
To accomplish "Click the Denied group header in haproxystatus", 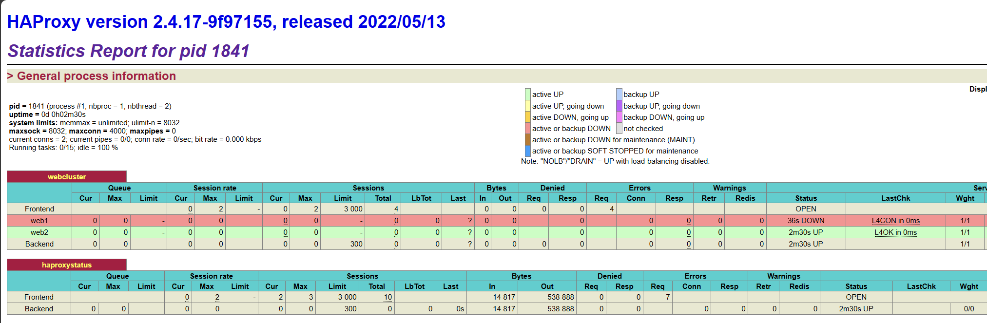I will [x=609, y=276].
